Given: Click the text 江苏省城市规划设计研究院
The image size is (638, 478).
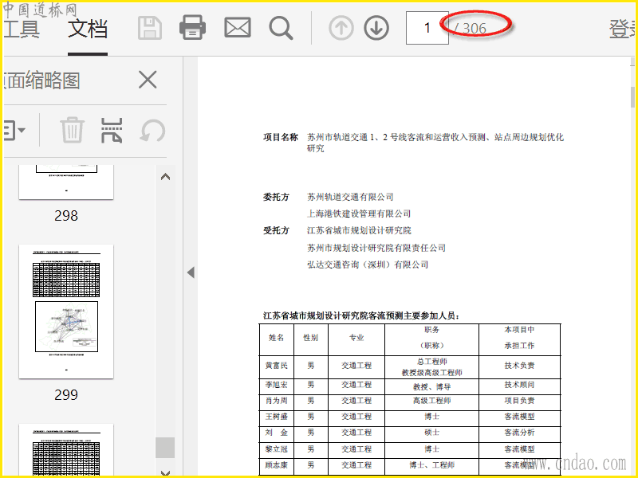Looking at the screenshot, I should click(359, 230).
